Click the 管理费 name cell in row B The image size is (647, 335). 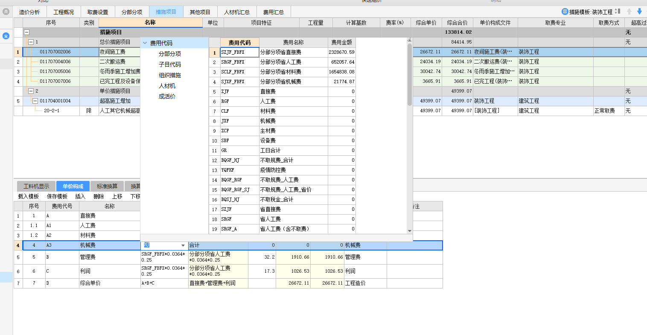(x=110, y=257)
